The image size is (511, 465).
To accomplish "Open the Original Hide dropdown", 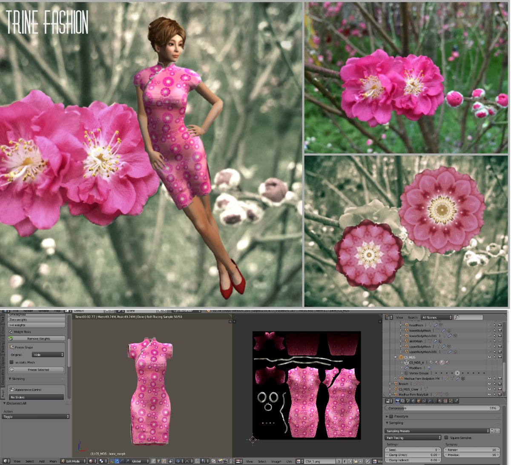I will click(48, 354).
